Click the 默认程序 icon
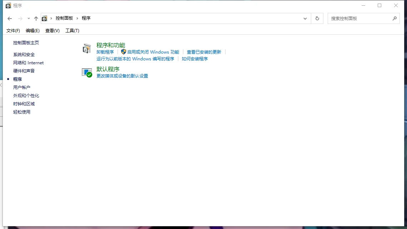The image size is (407, 229). point(87,73)
